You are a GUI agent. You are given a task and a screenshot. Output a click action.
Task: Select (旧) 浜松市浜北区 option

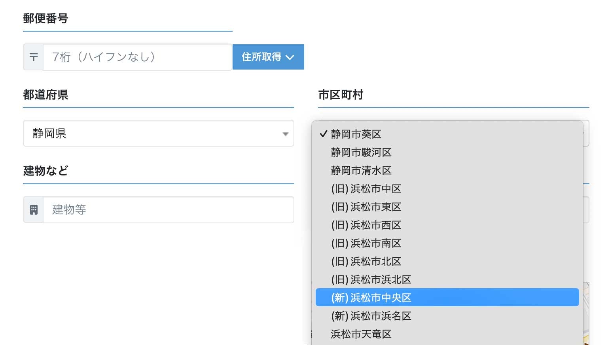coord(447,279)
